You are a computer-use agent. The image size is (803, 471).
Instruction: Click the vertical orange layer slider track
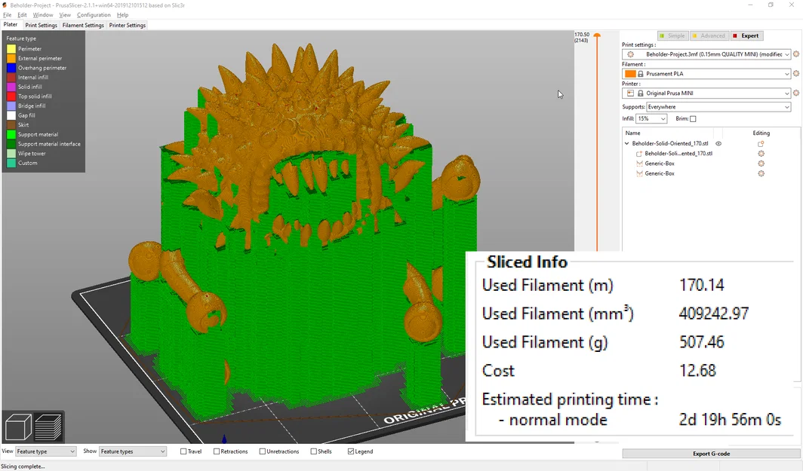597,145
